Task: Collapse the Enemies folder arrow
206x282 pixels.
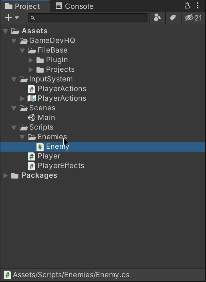Action: 22,137
